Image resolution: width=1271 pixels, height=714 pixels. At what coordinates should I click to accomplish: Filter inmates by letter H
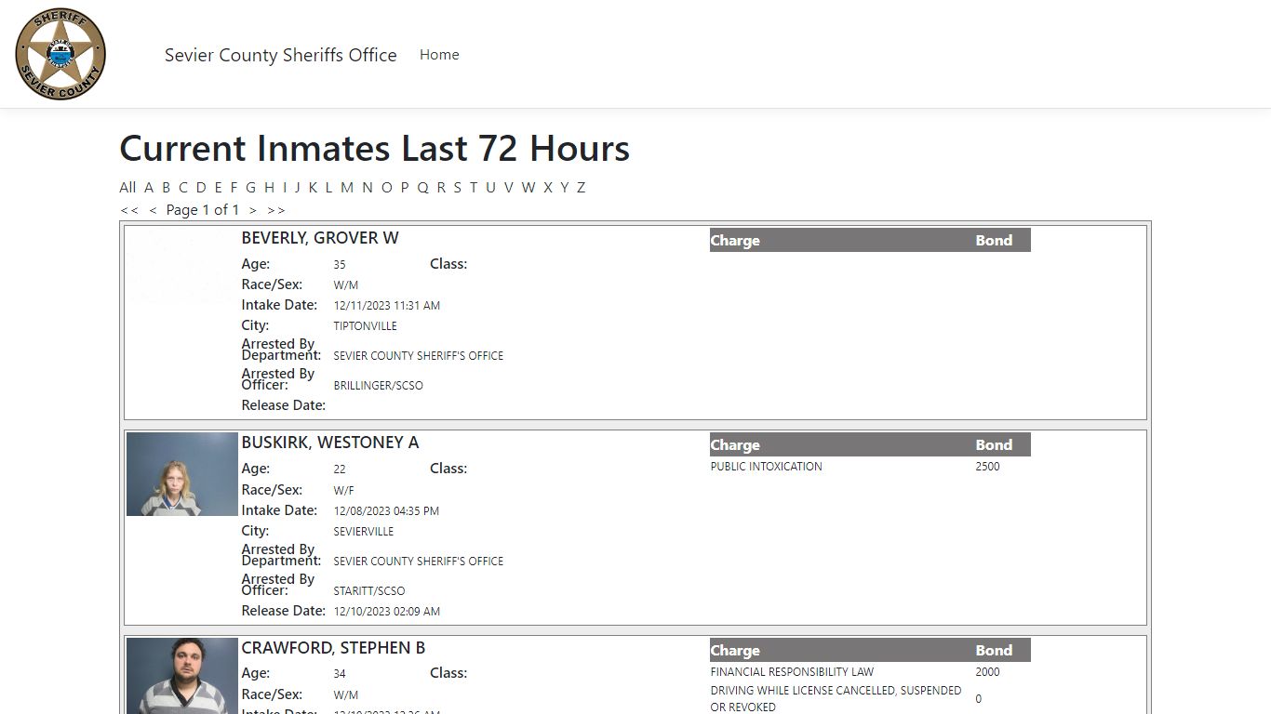point(269,187)
